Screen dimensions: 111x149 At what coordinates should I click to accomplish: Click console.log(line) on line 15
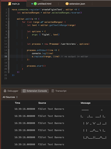click(42, 53)
